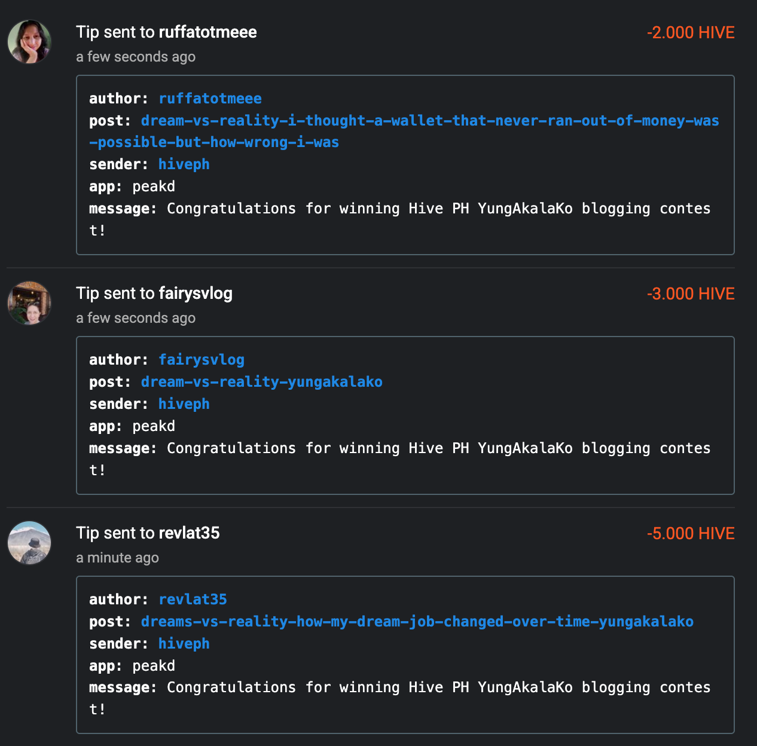Click the -2.000 HIVE amount
This screenshot has width=757, height=746.
point(690,33)
